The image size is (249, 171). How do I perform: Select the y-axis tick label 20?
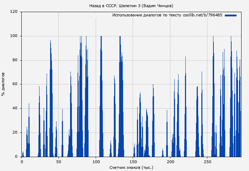pyautogui.click(x=15, y=133)
